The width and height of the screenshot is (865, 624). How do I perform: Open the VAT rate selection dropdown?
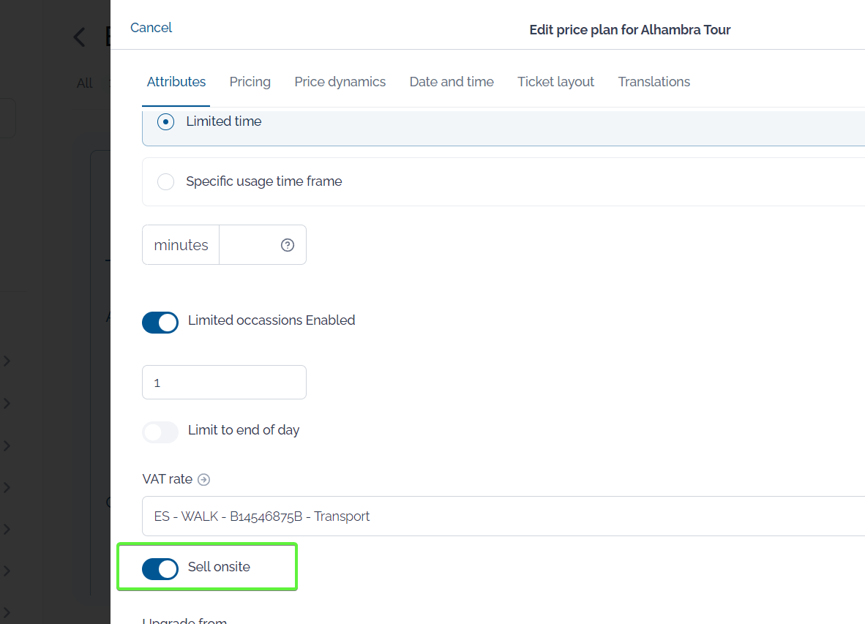pos(439,516)
